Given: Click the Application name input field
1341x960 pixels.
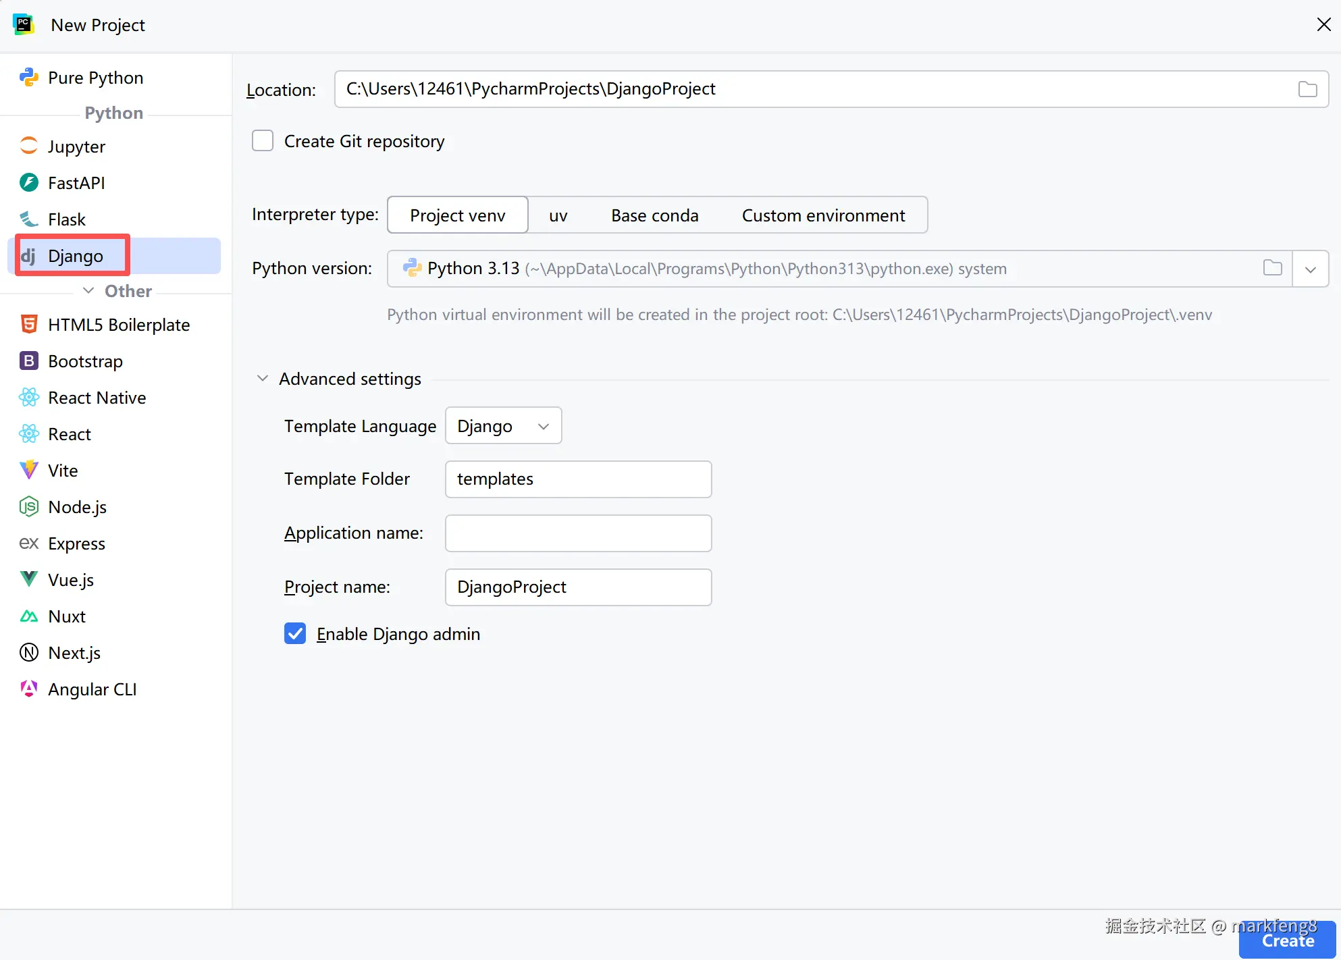Looking at the screenshot, I should pos(578,533).
